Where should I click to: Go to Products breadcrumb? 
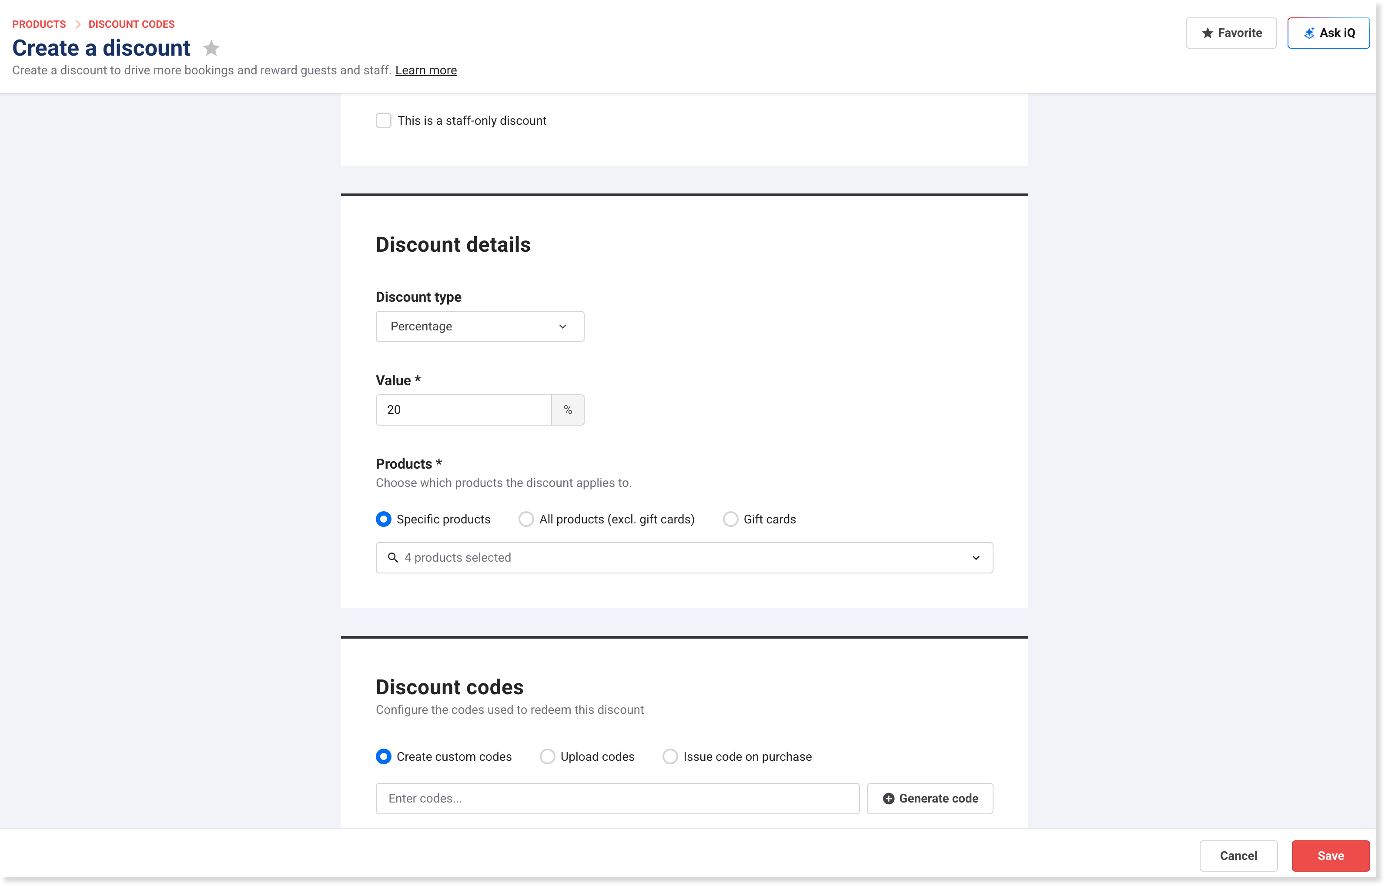[x=39, y=24]
